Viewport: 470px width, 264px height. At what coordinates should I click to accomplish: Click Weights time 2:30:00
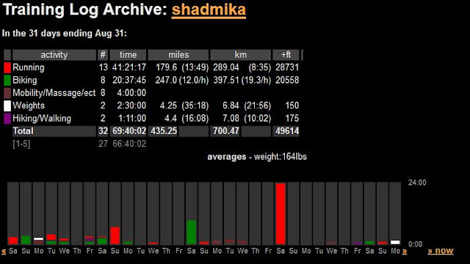click(131, 106)
